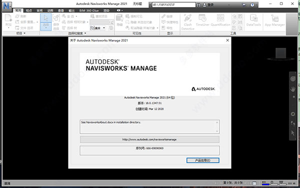Open the Reset All dropdown arrow
Screen dimensions: 300x188
[x=37, y=22]
